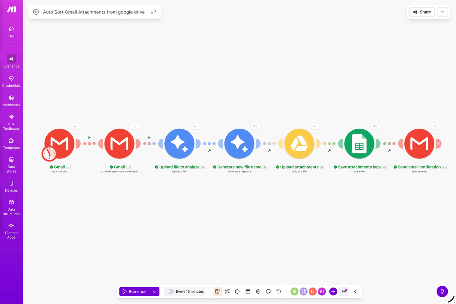Open filter wrench after Upload attachments
This screenshot has height=304, width=456.
pos(329,151)
